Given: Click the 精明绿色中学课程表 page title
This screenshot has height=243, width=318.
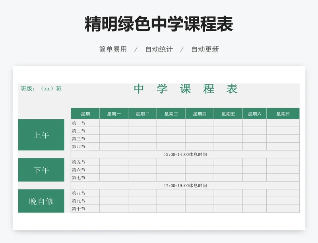Looking at the screenshot, I should click(159, 24).
